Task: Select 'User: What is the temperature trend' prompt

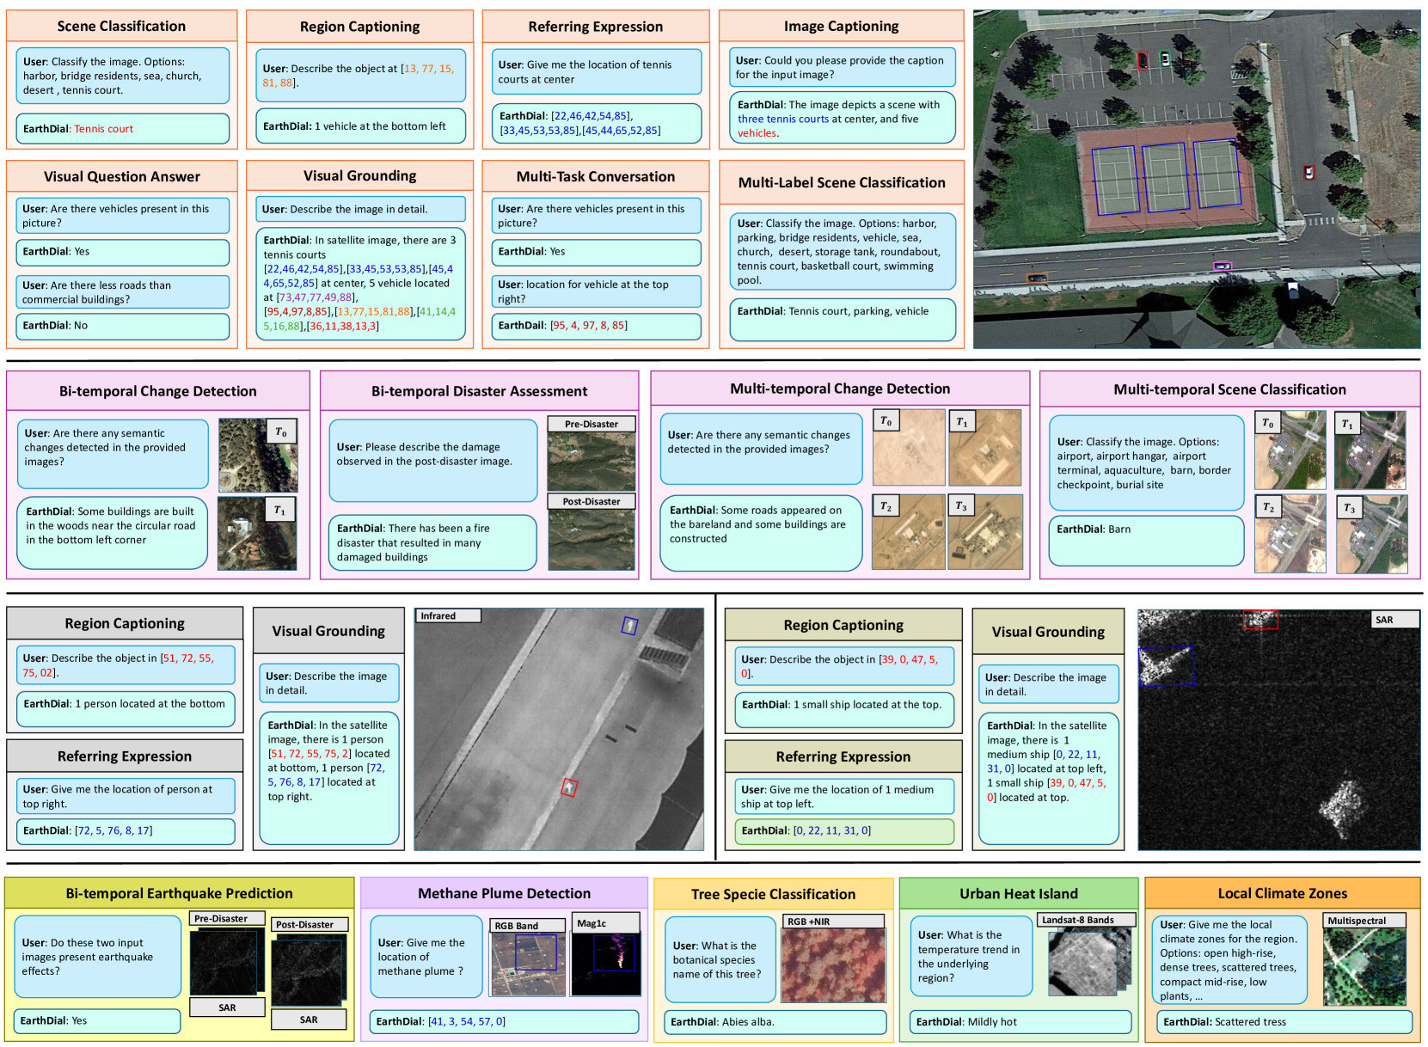Action: tap(971, 956)
